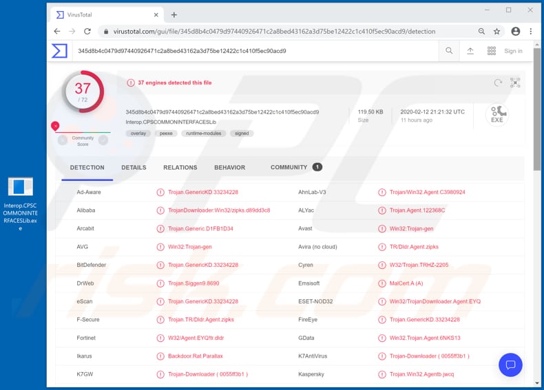
Task: Open the Chrome three-dot menu
Action: point(530,32)
